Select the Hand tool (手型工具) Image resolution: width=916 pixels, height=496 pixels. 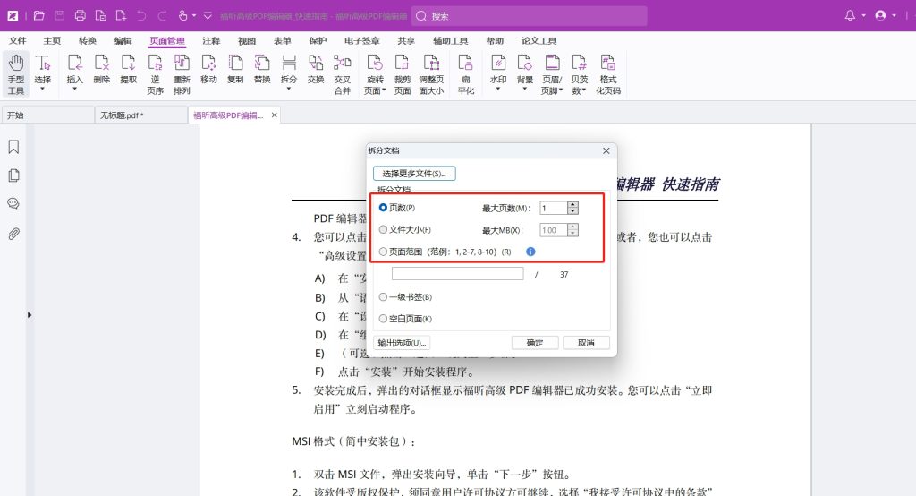click(16, 72)
